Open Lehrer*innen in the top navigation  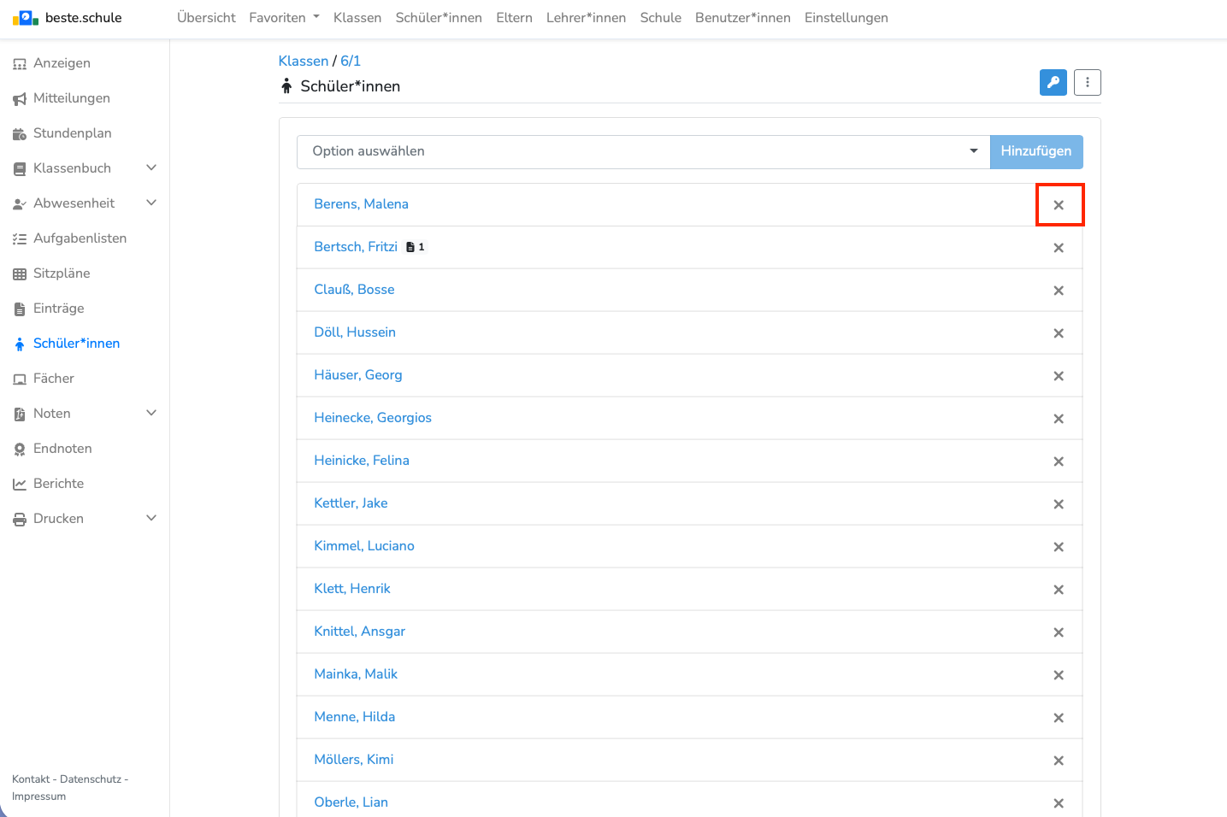click(x=586, y=18)
